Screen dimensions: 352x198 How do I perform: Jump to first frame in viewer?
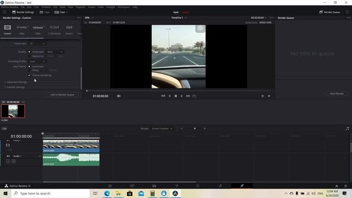pos(163,96)
